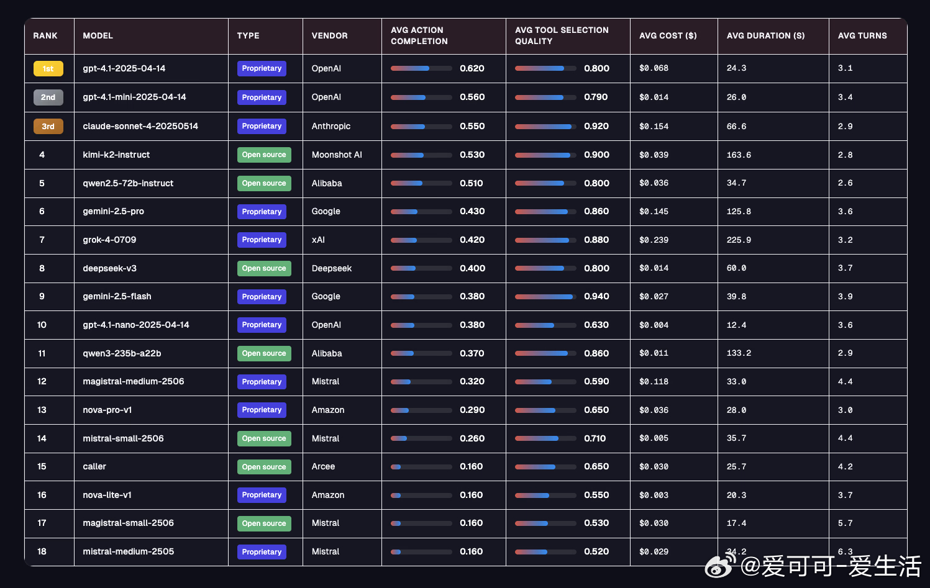Sort by the TYPE column header
The height and width of the screenshot is (588, 930).
(x=248, y=36)
